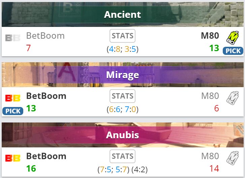Click the PICK badge under M80 logo
The width and height of the screenshot is (245, 178).
233,51
